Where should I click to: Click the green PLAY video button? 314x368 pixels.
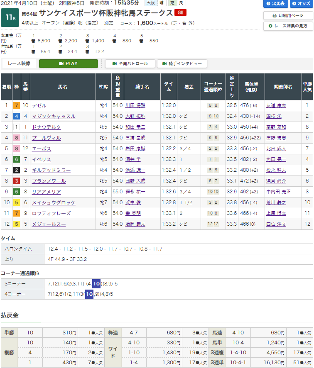69,64
